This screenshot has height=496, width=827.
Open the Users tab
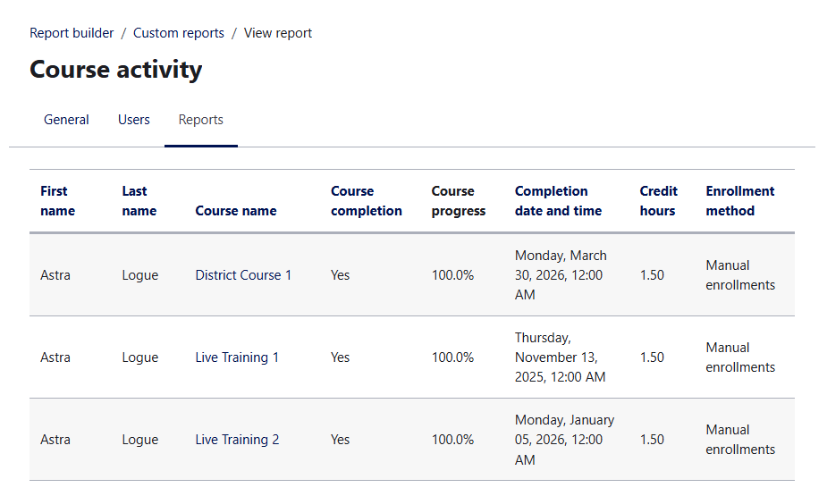134,120
